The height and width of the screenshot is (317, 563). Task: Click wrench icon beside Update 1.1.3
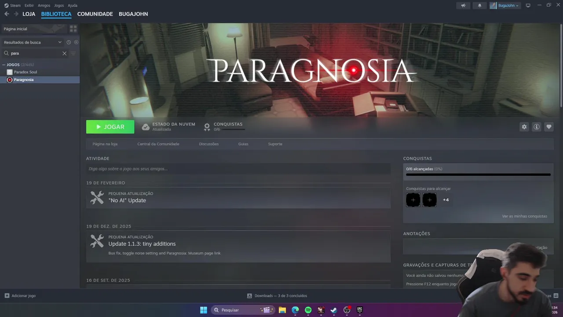[x=97, y=241]
